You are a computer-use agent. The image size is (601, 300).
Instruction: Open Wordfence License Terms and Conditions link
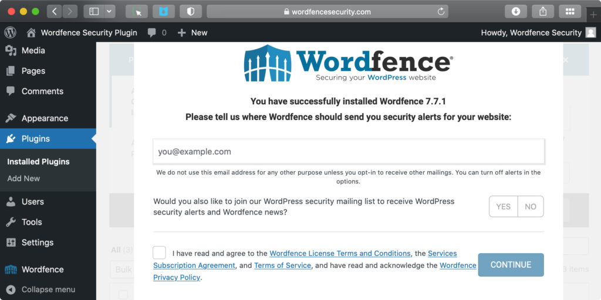340,253
